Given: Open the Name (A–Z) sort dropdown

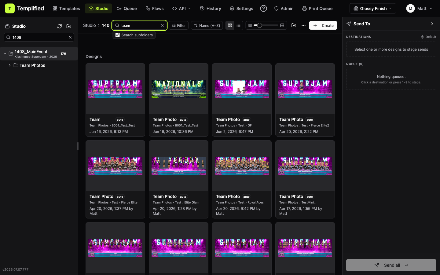Looking at the screenshot, I should pos(207,25).
